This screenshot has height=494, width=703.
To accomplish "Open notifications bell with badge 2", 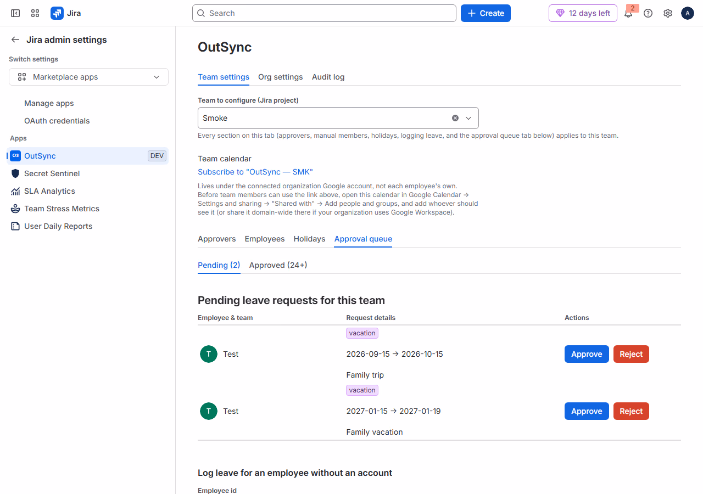I will click(628, 13).
